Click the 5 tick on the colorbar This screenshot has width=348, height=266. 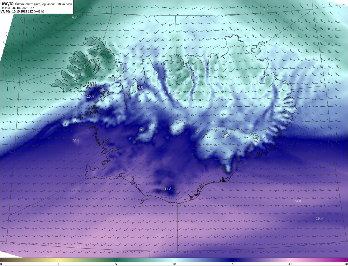coord(116,264)
